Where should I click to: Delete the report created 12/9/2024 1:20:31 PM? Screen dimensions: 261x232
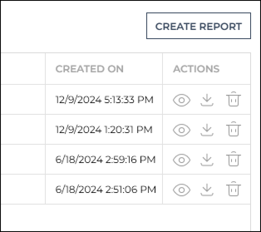[234, 129]
